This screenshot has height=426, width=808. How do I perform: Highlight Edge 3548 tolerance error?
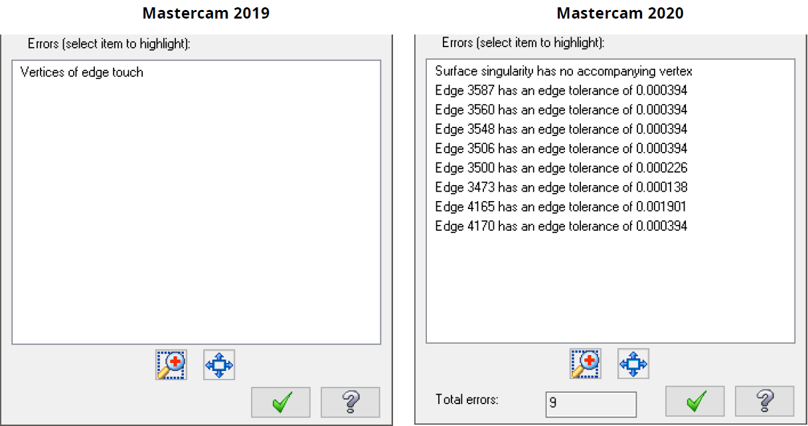point(561,129)
